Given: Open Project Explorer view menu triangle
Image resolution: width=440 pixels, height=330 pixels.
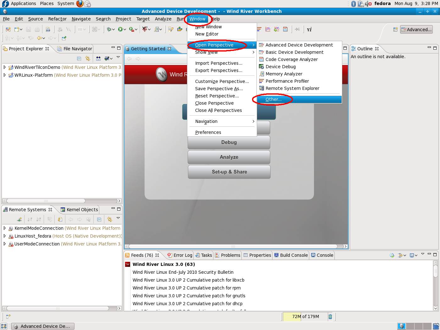Looking at the screenshot, I should click(118, 58).
